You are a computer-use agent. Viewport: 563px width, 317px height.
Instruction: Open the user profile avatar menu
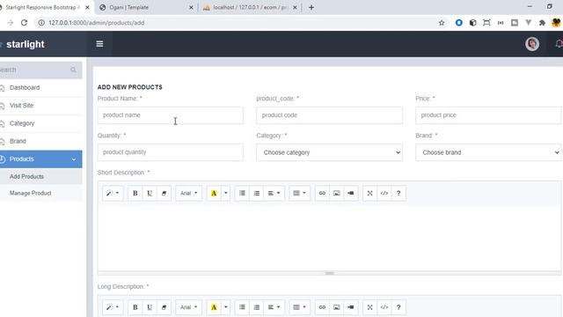(x=532, y=44)
